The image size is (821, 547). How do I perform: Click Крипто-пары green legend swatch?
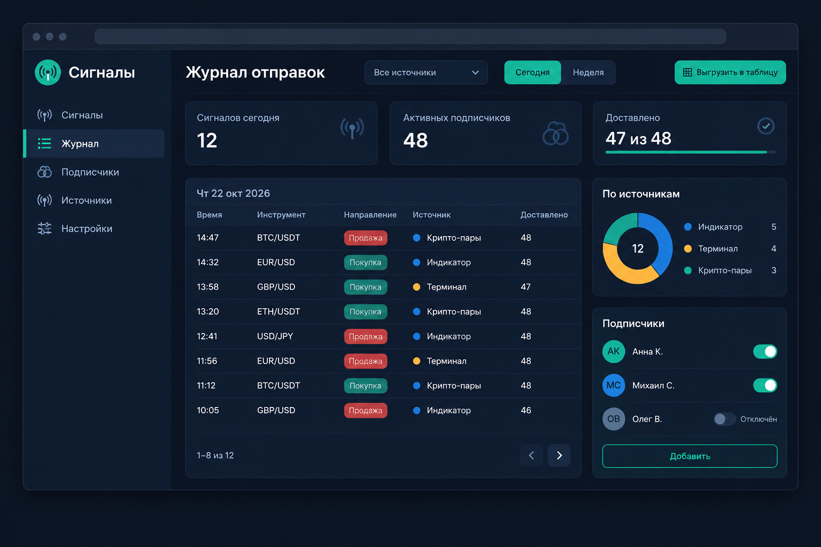[x=688, y=270]
